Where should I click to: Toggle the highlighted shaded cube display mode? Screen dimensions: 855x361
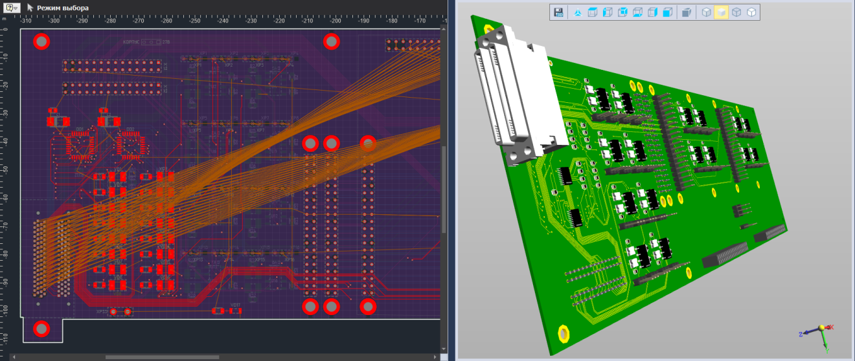tap(721, 12)
